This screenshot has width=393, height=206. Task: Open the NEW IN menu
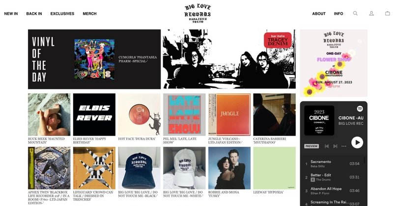(x=11, y=14)
